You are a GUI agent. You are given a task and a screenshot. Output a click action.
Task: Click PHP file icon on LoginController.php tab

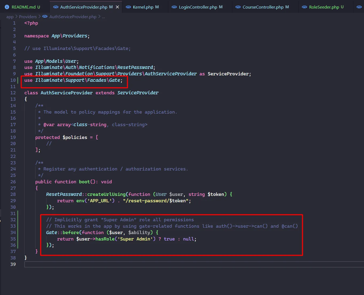click(174, 7)
